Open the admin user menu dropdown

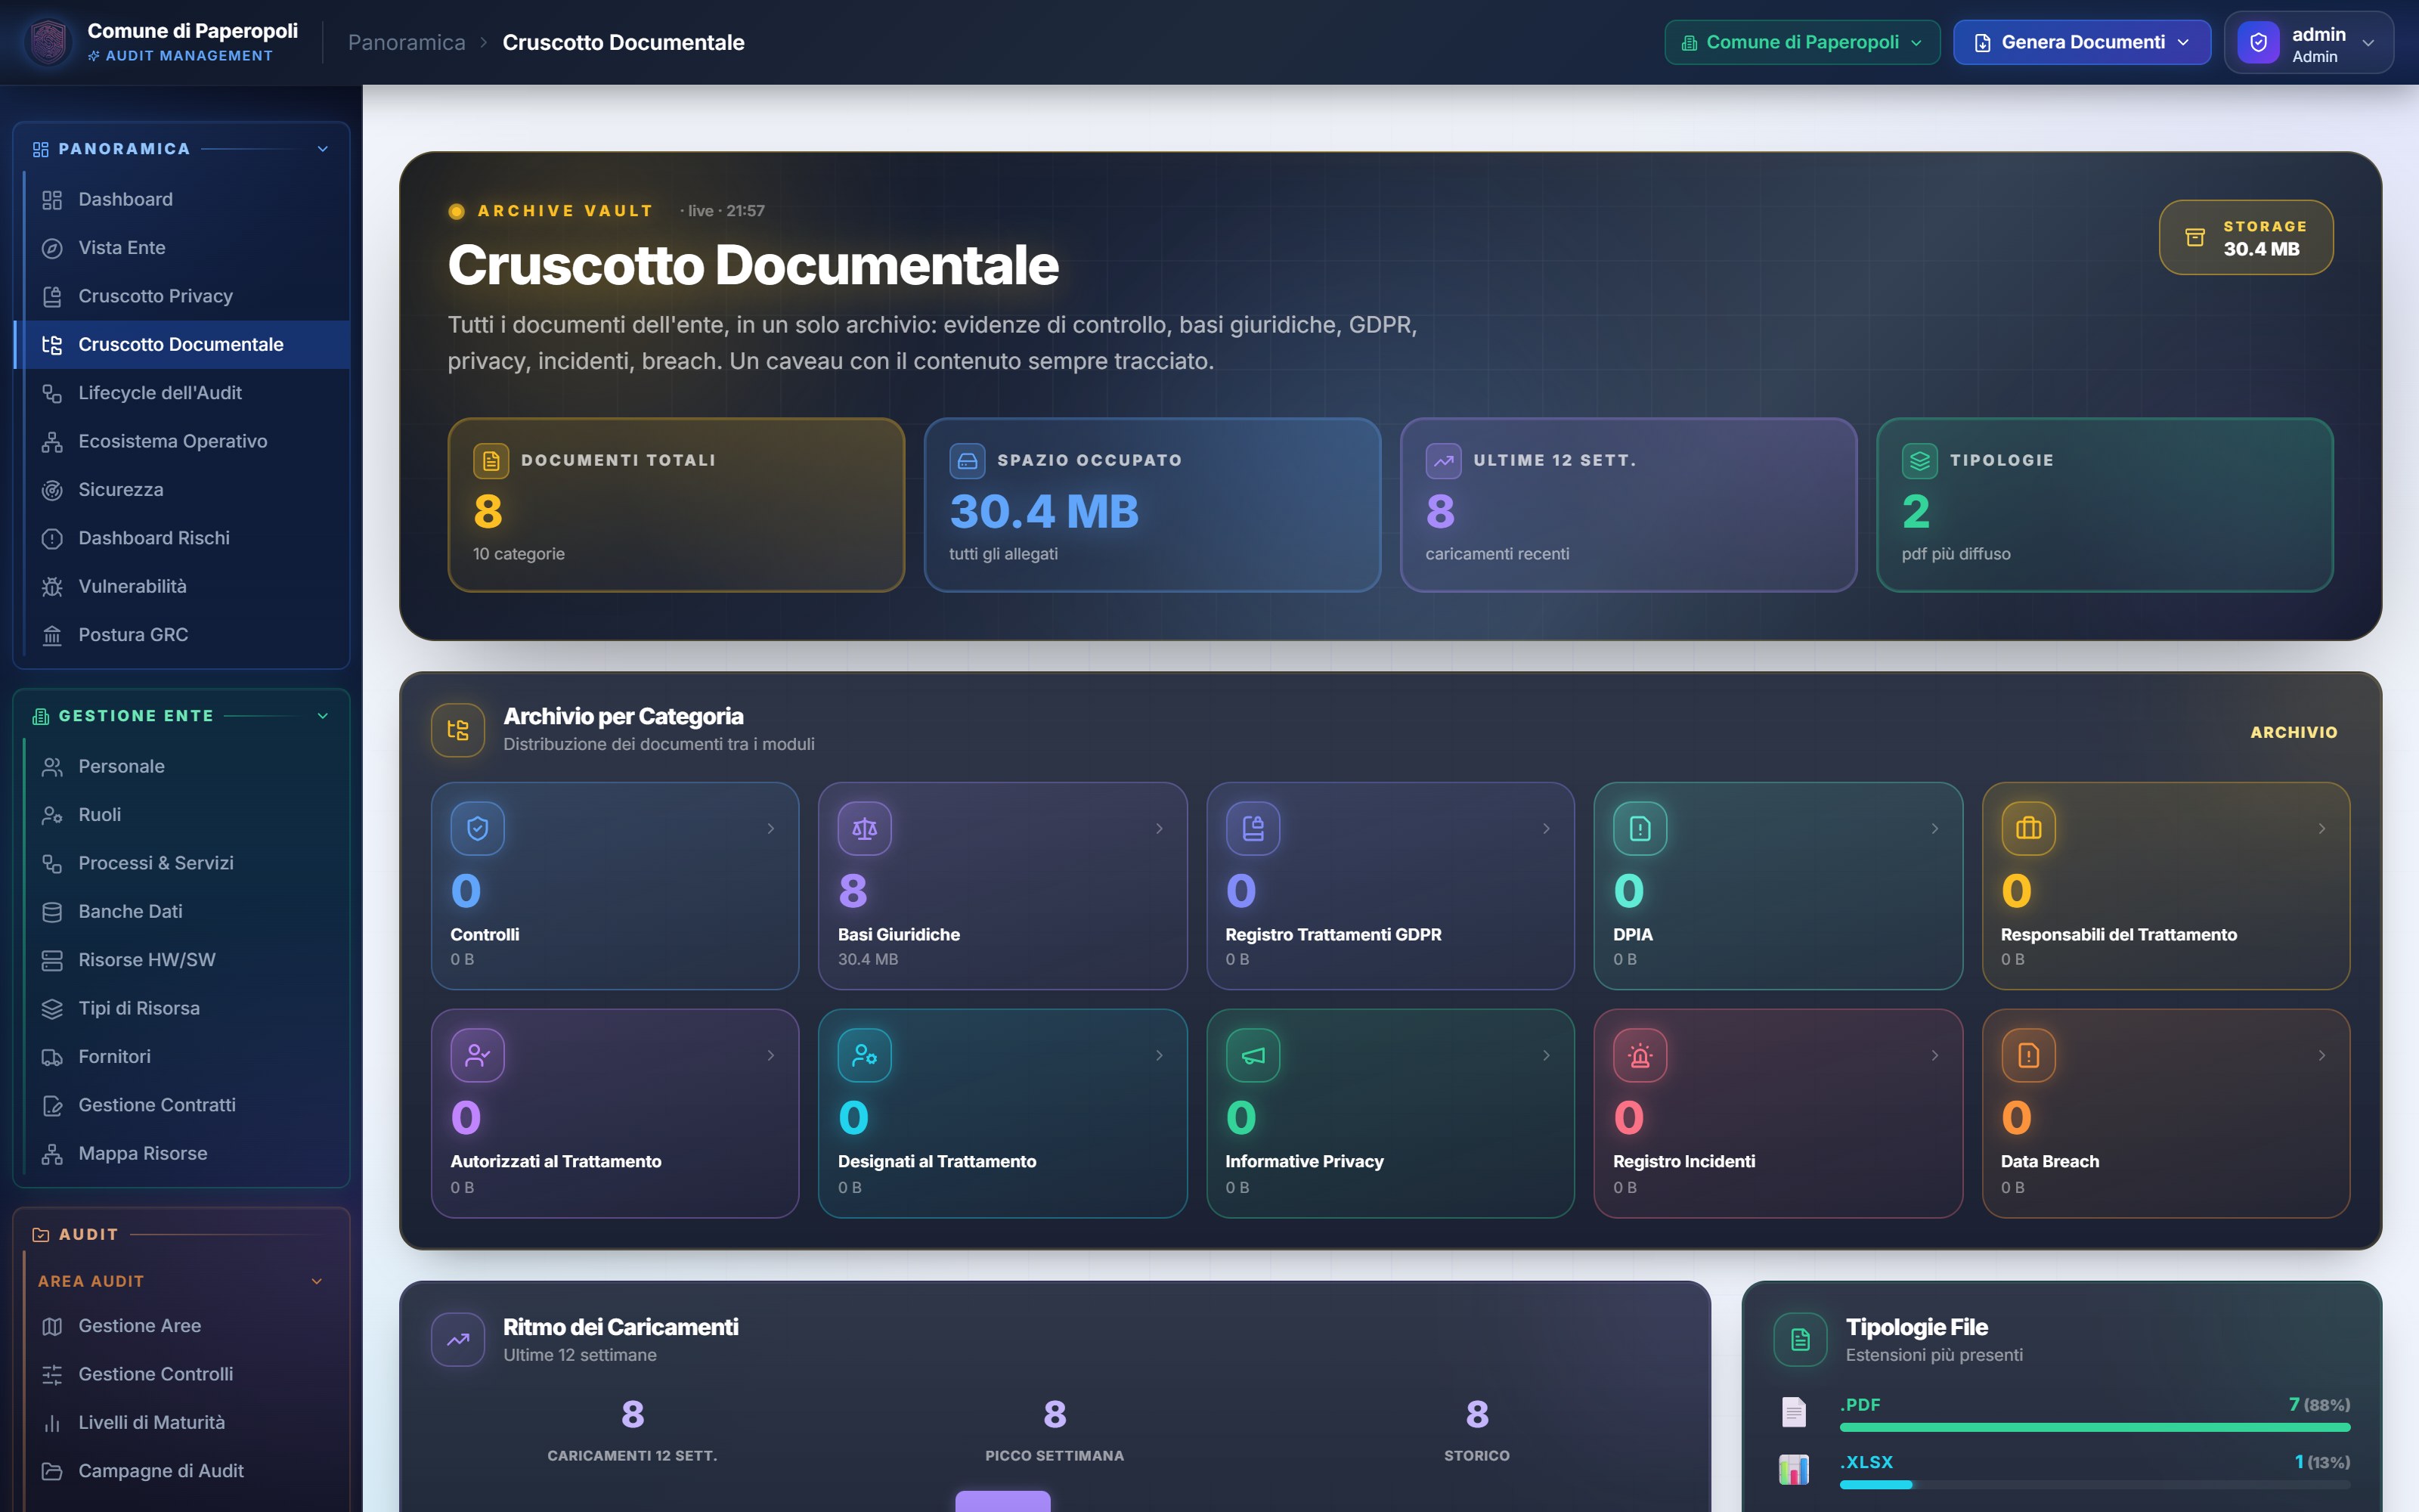[2309, 43]
